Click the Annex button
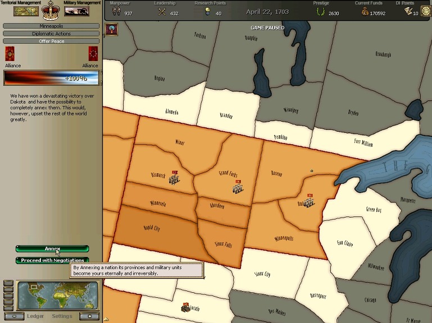 tap(52, 249)
